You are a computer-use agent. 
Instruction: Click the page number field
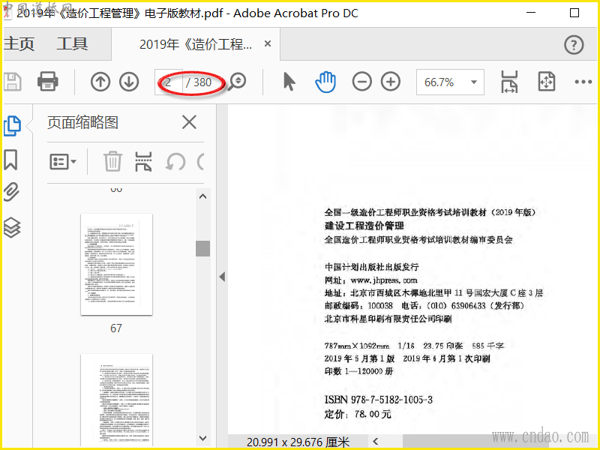point(169,82)
